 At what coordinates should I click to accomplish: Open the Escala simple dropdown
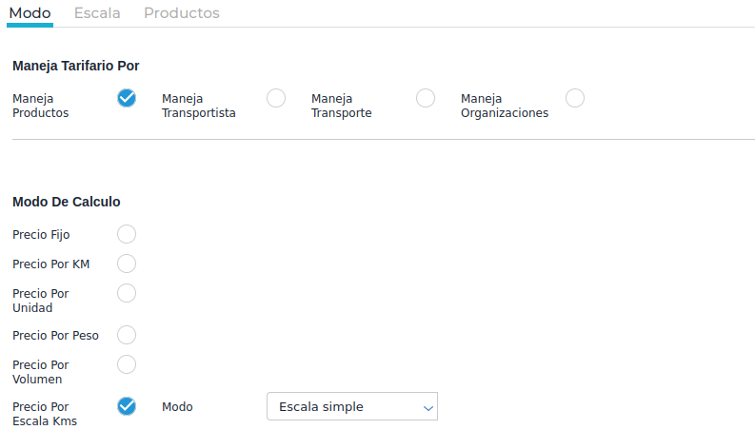click(x=351, y=406)
